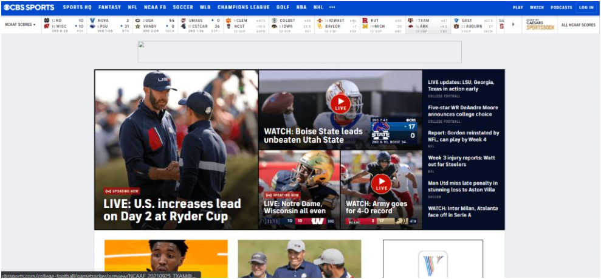Click the Michigan M logo in scoreboard

click(x=365, y=27)
